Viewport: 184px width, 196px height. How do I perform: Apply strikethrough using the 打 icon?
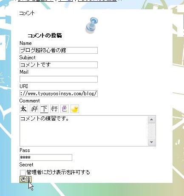tap(54, 109)
